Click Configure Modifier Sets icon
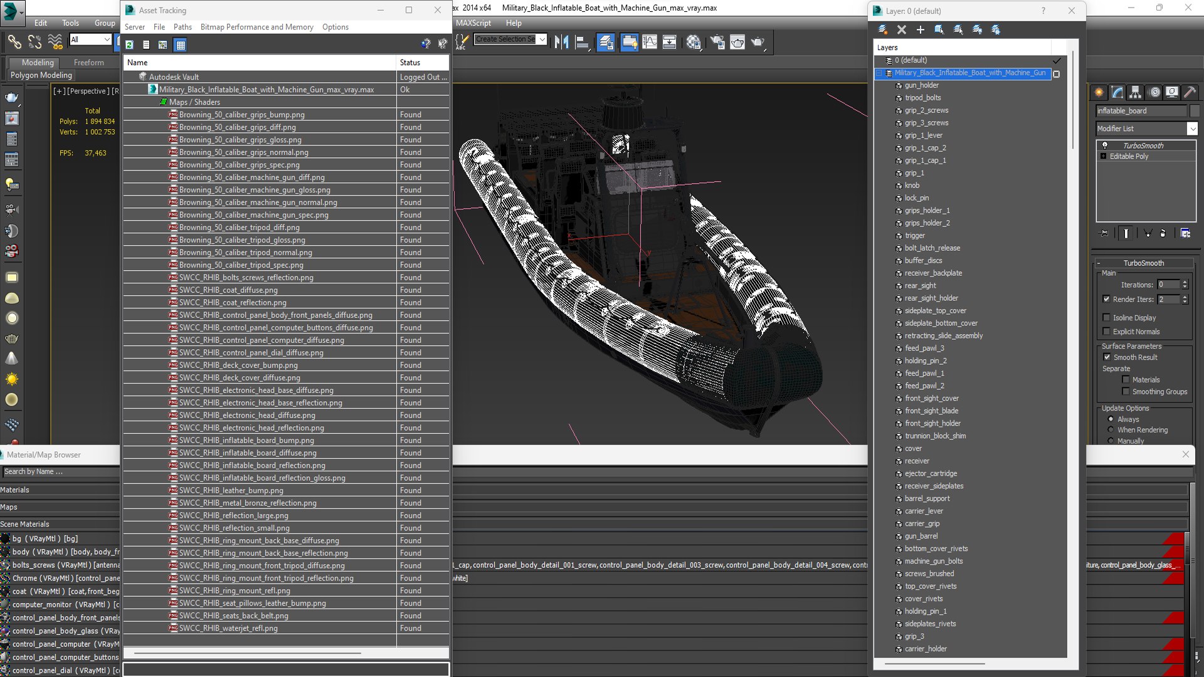The image size is (1204, 677). click(1185, 233)
